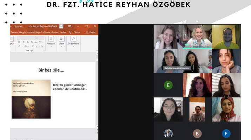Clear all formatting eraser icon

(x=42, y=46)
